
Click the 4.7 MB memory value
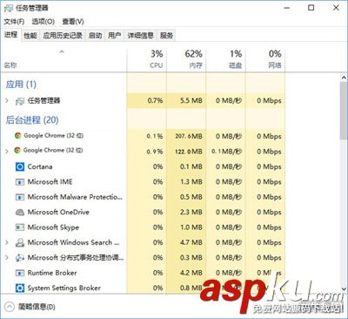pyautogui.click(x=191, y=242)
